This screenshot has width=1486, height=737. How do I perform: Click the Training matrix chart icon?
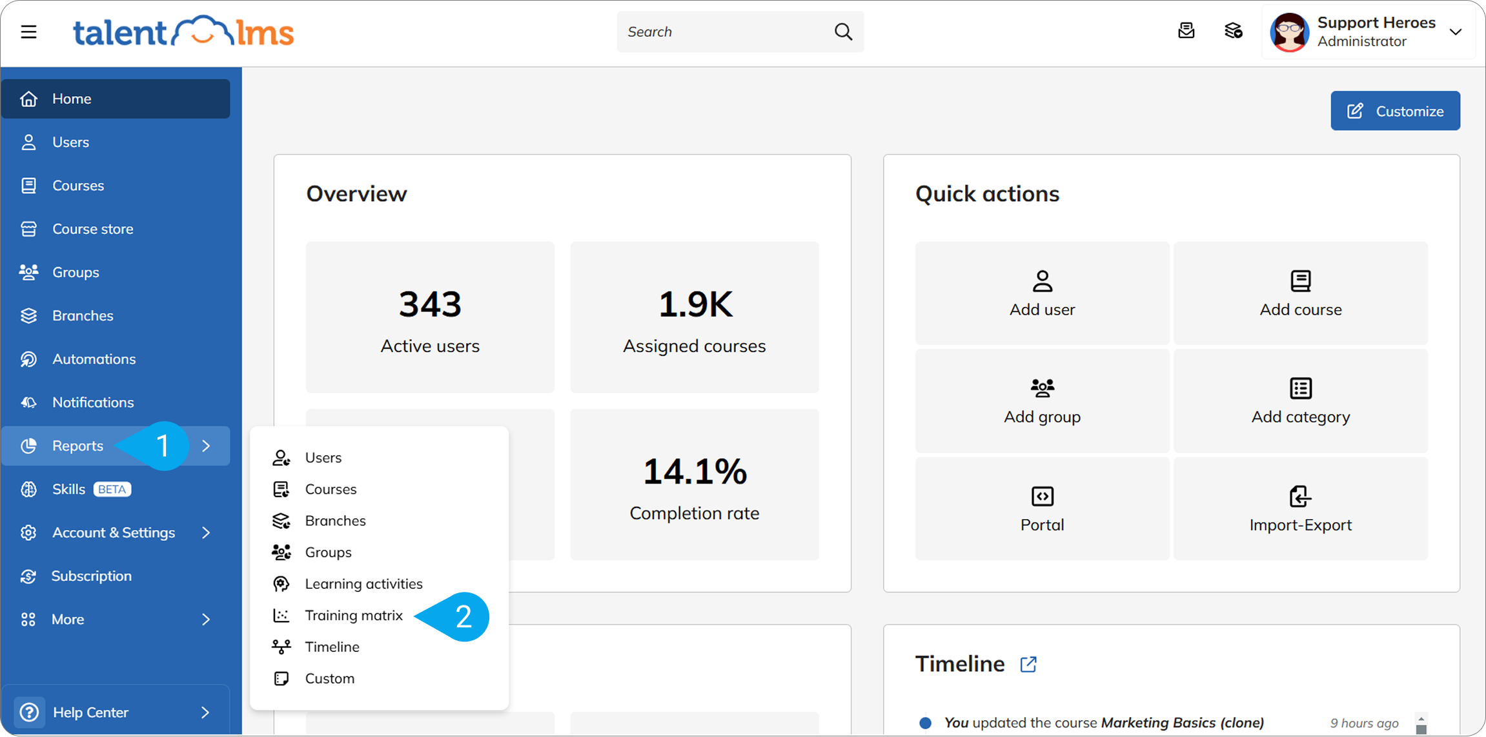(x=281, y=615)
